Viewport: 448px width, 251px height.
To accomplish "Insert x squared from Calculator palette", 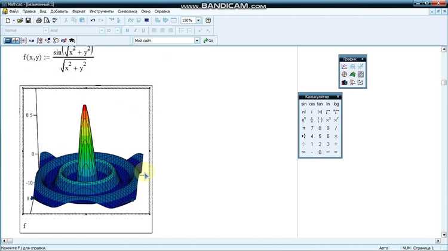I will pyautogui.click(x=328, y=120).
